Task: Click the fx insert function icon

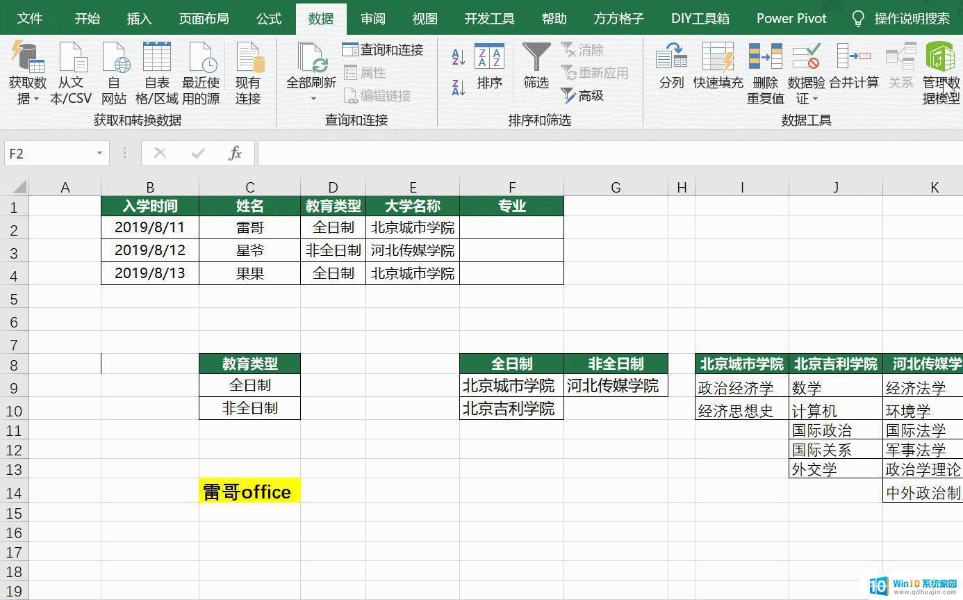Action: coord(236,153)
